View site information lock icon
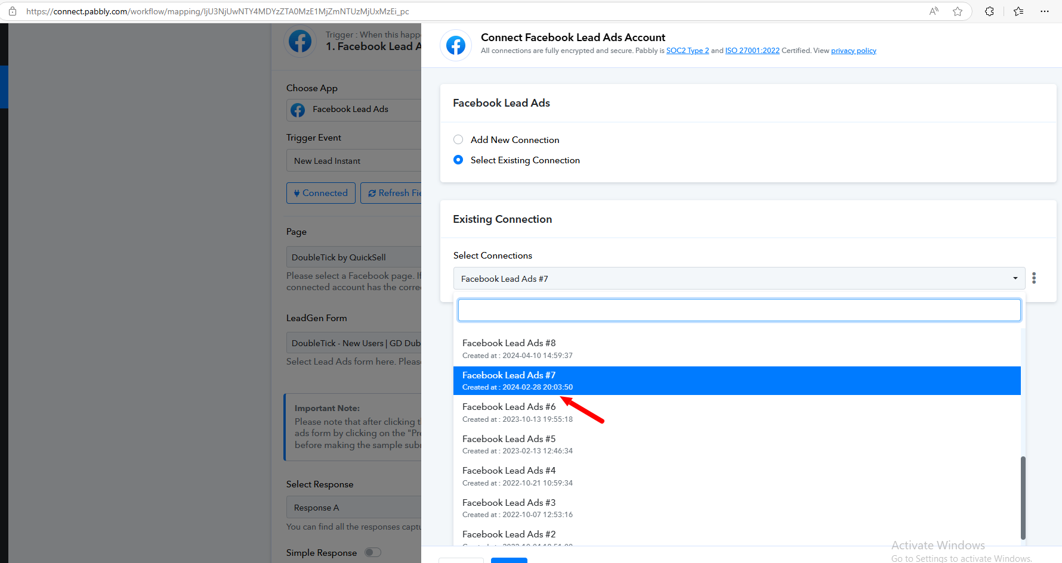The height and width of the screenshot is (563, 1062). (x=13, y=11)
